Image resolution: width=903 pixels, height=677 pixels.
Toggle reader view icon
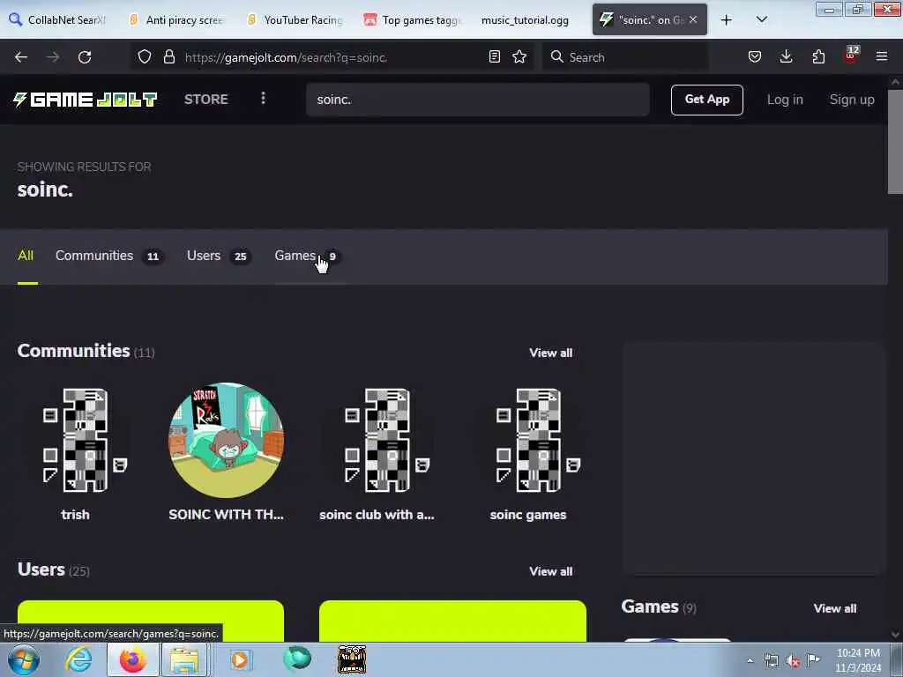point(494,57)
